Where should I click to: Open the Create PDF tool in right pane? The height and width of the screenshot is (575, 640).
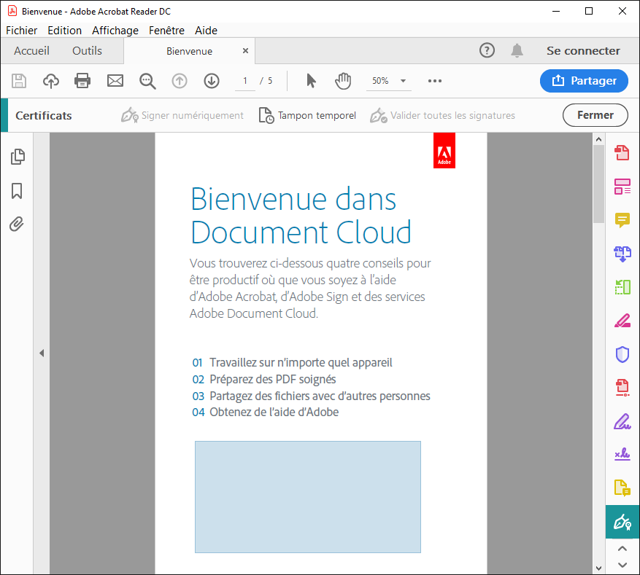click(622, 153)
